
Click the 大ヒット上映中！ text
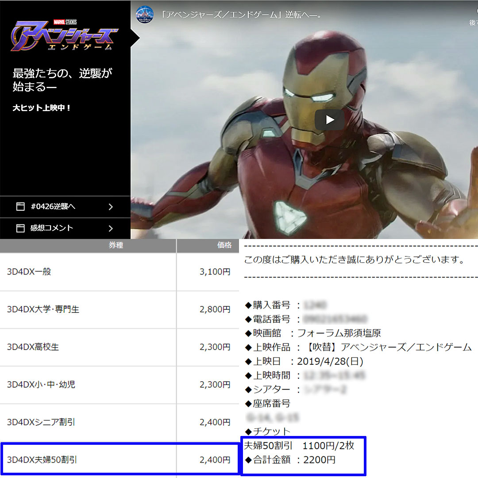click(x=42, y=108)
